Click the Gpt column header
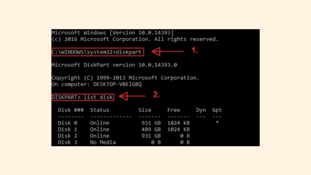Image resolution: width=311 pixels, height=175 pixels. (217, 110)
